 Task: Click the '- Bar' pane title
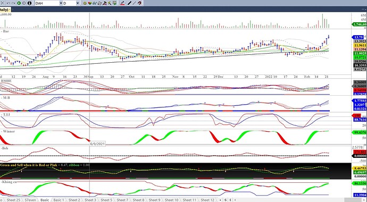point(5,31)
